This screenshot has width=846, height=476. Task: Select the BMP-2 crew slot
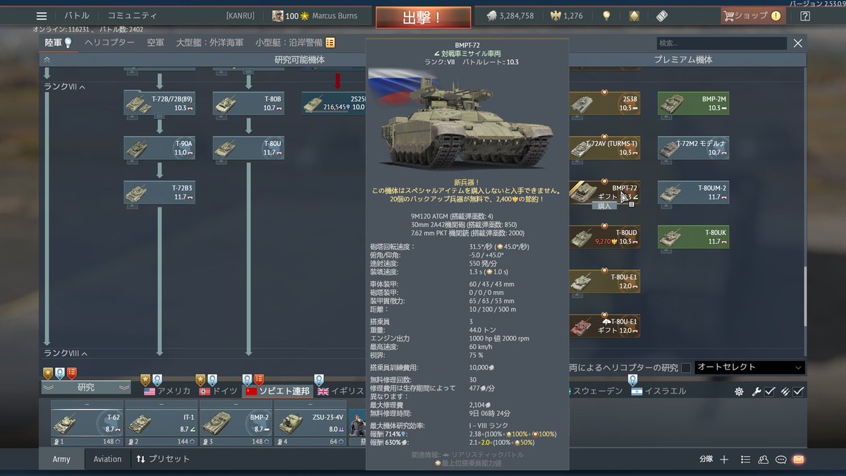(x=236, y=423)
